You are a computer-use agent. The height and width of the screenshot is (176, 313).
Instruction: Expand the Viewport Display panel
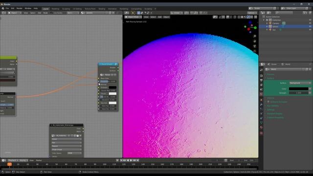pos(274,113)
